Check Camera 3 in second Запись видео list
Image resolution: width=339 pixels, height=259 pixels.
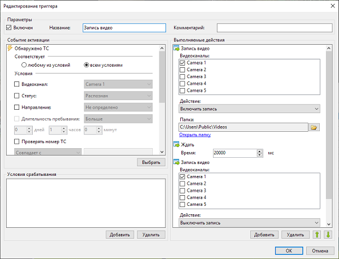point(182,191)
